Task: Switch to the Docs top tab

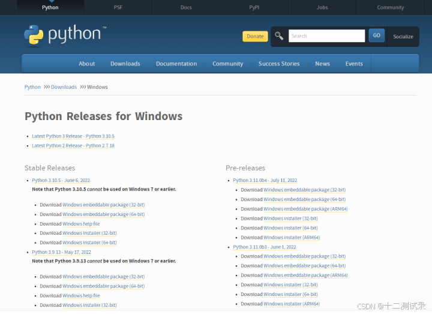Action: (x=186, y=7)
